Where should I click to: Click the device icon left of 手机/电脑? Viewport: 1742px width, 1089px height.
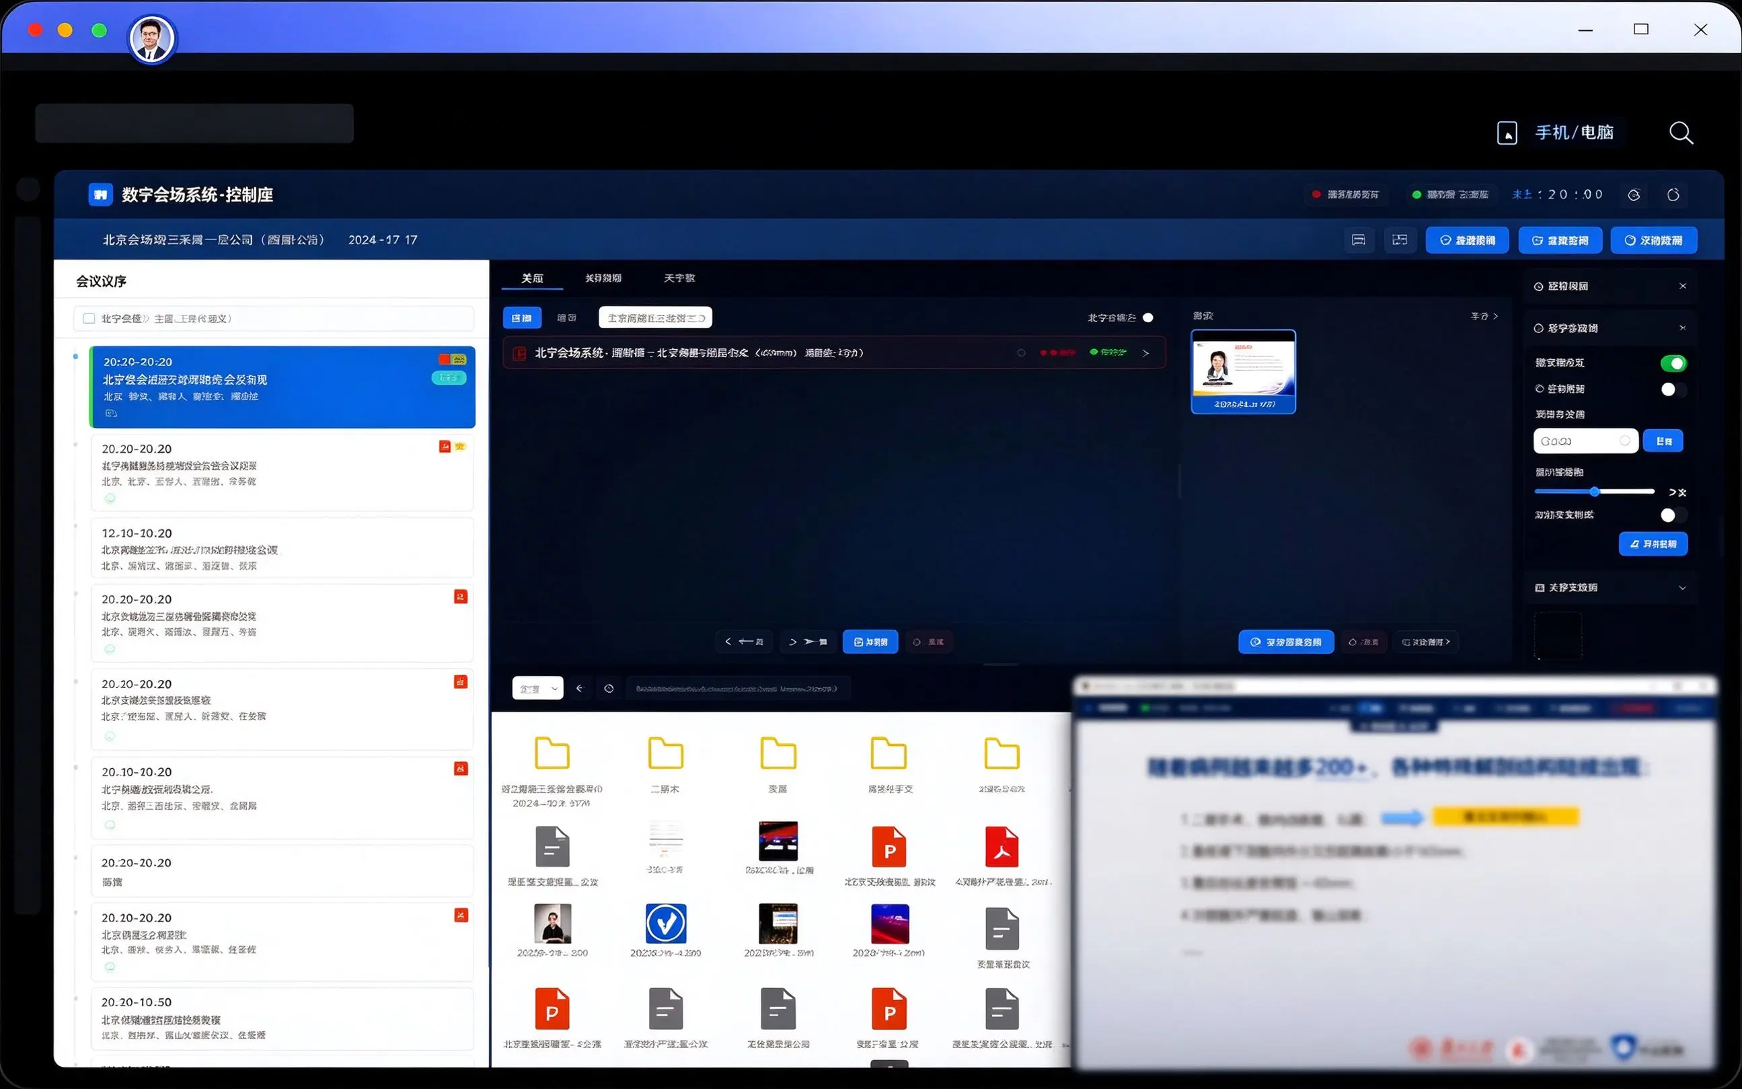(x=1507, y=133)
